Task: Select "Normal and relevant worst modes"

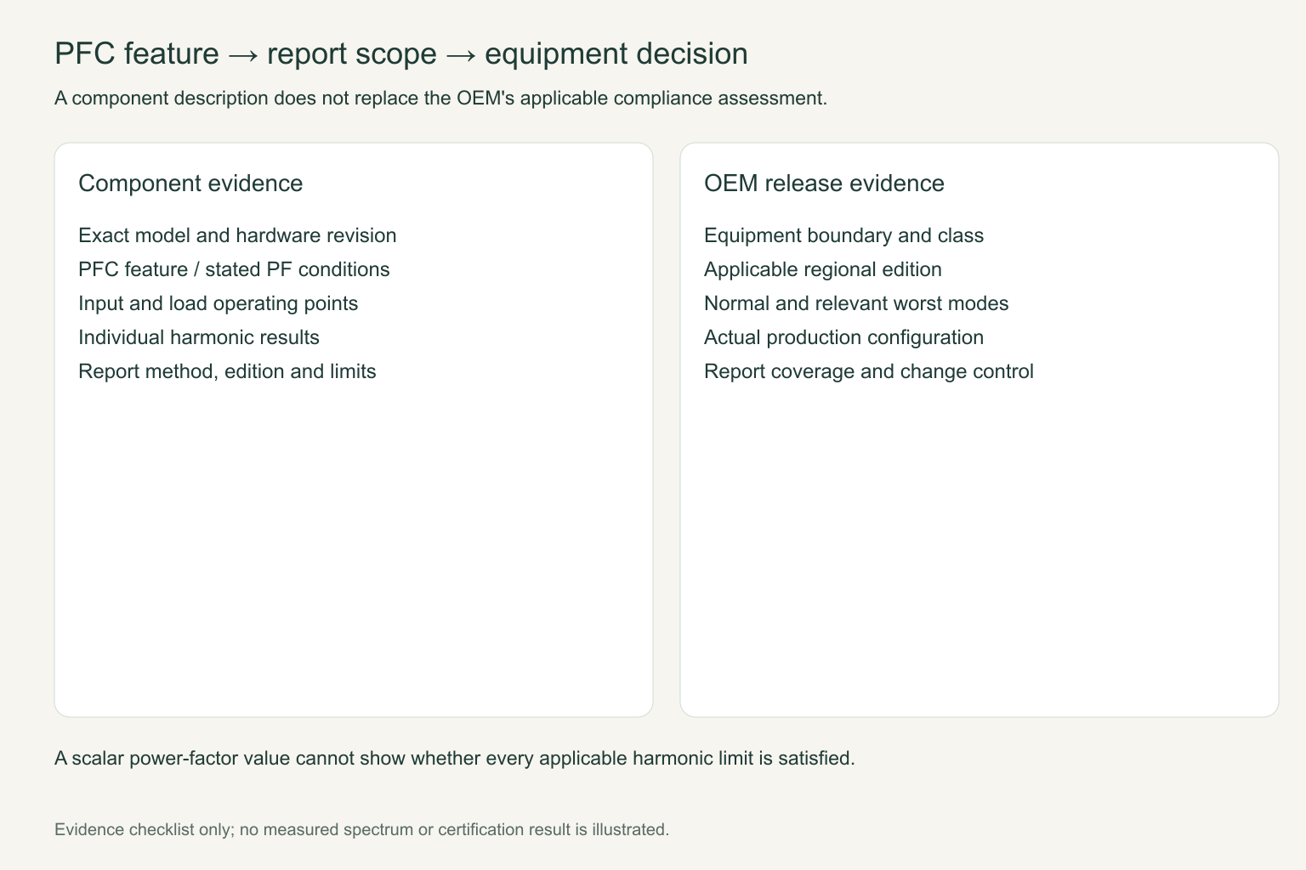Action: [856, 303]
